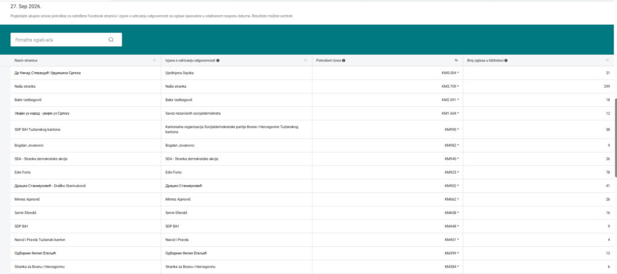Open info icon next to Broj oglasa u biblioteci
Image resolution: width=617 pixels, height=274 pixels.
point(506,61)
